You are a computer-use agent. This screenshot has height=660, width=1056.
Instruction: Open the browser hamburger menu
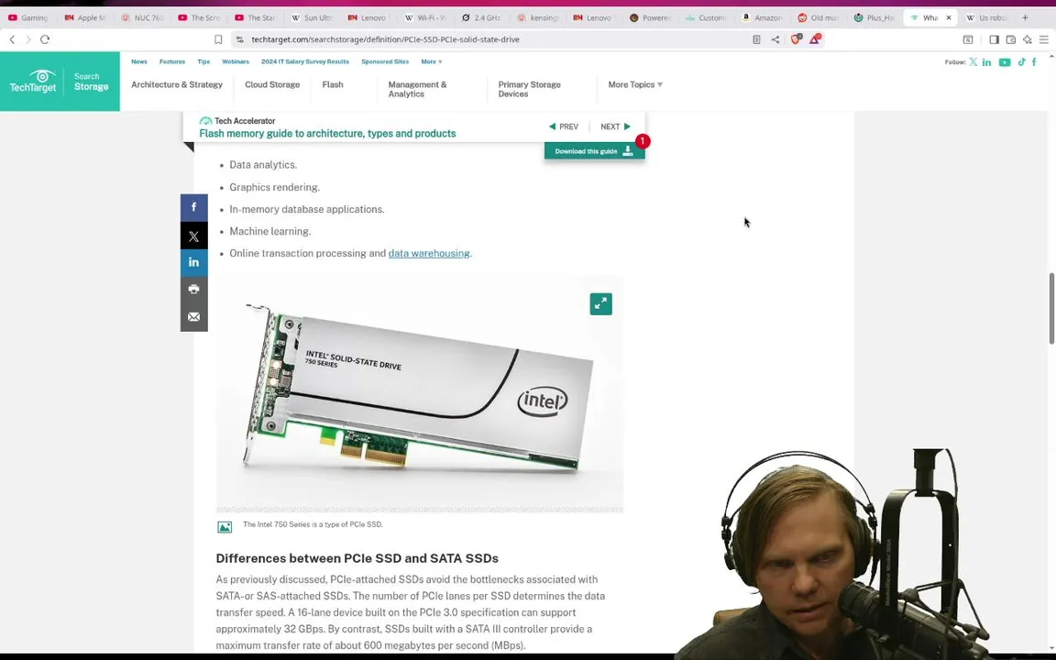(1044, 39)
